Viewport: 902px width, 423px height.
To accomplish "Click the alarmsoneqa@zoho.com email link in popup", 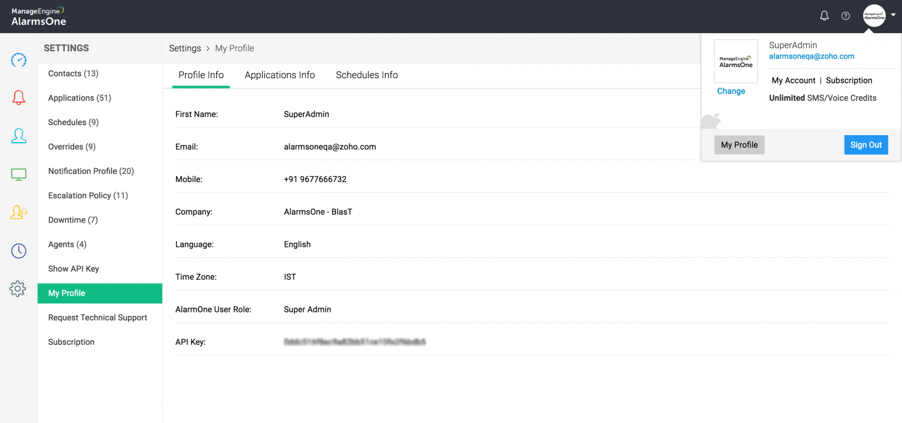I will tap(812, 56).
